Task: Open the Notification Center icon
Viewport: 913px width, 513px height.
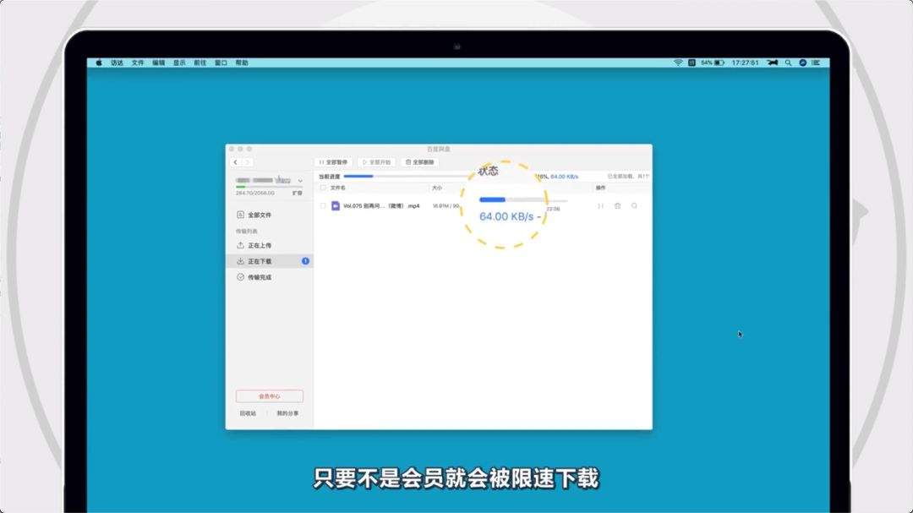Action: pyautogui.click(x=817, y=63)
